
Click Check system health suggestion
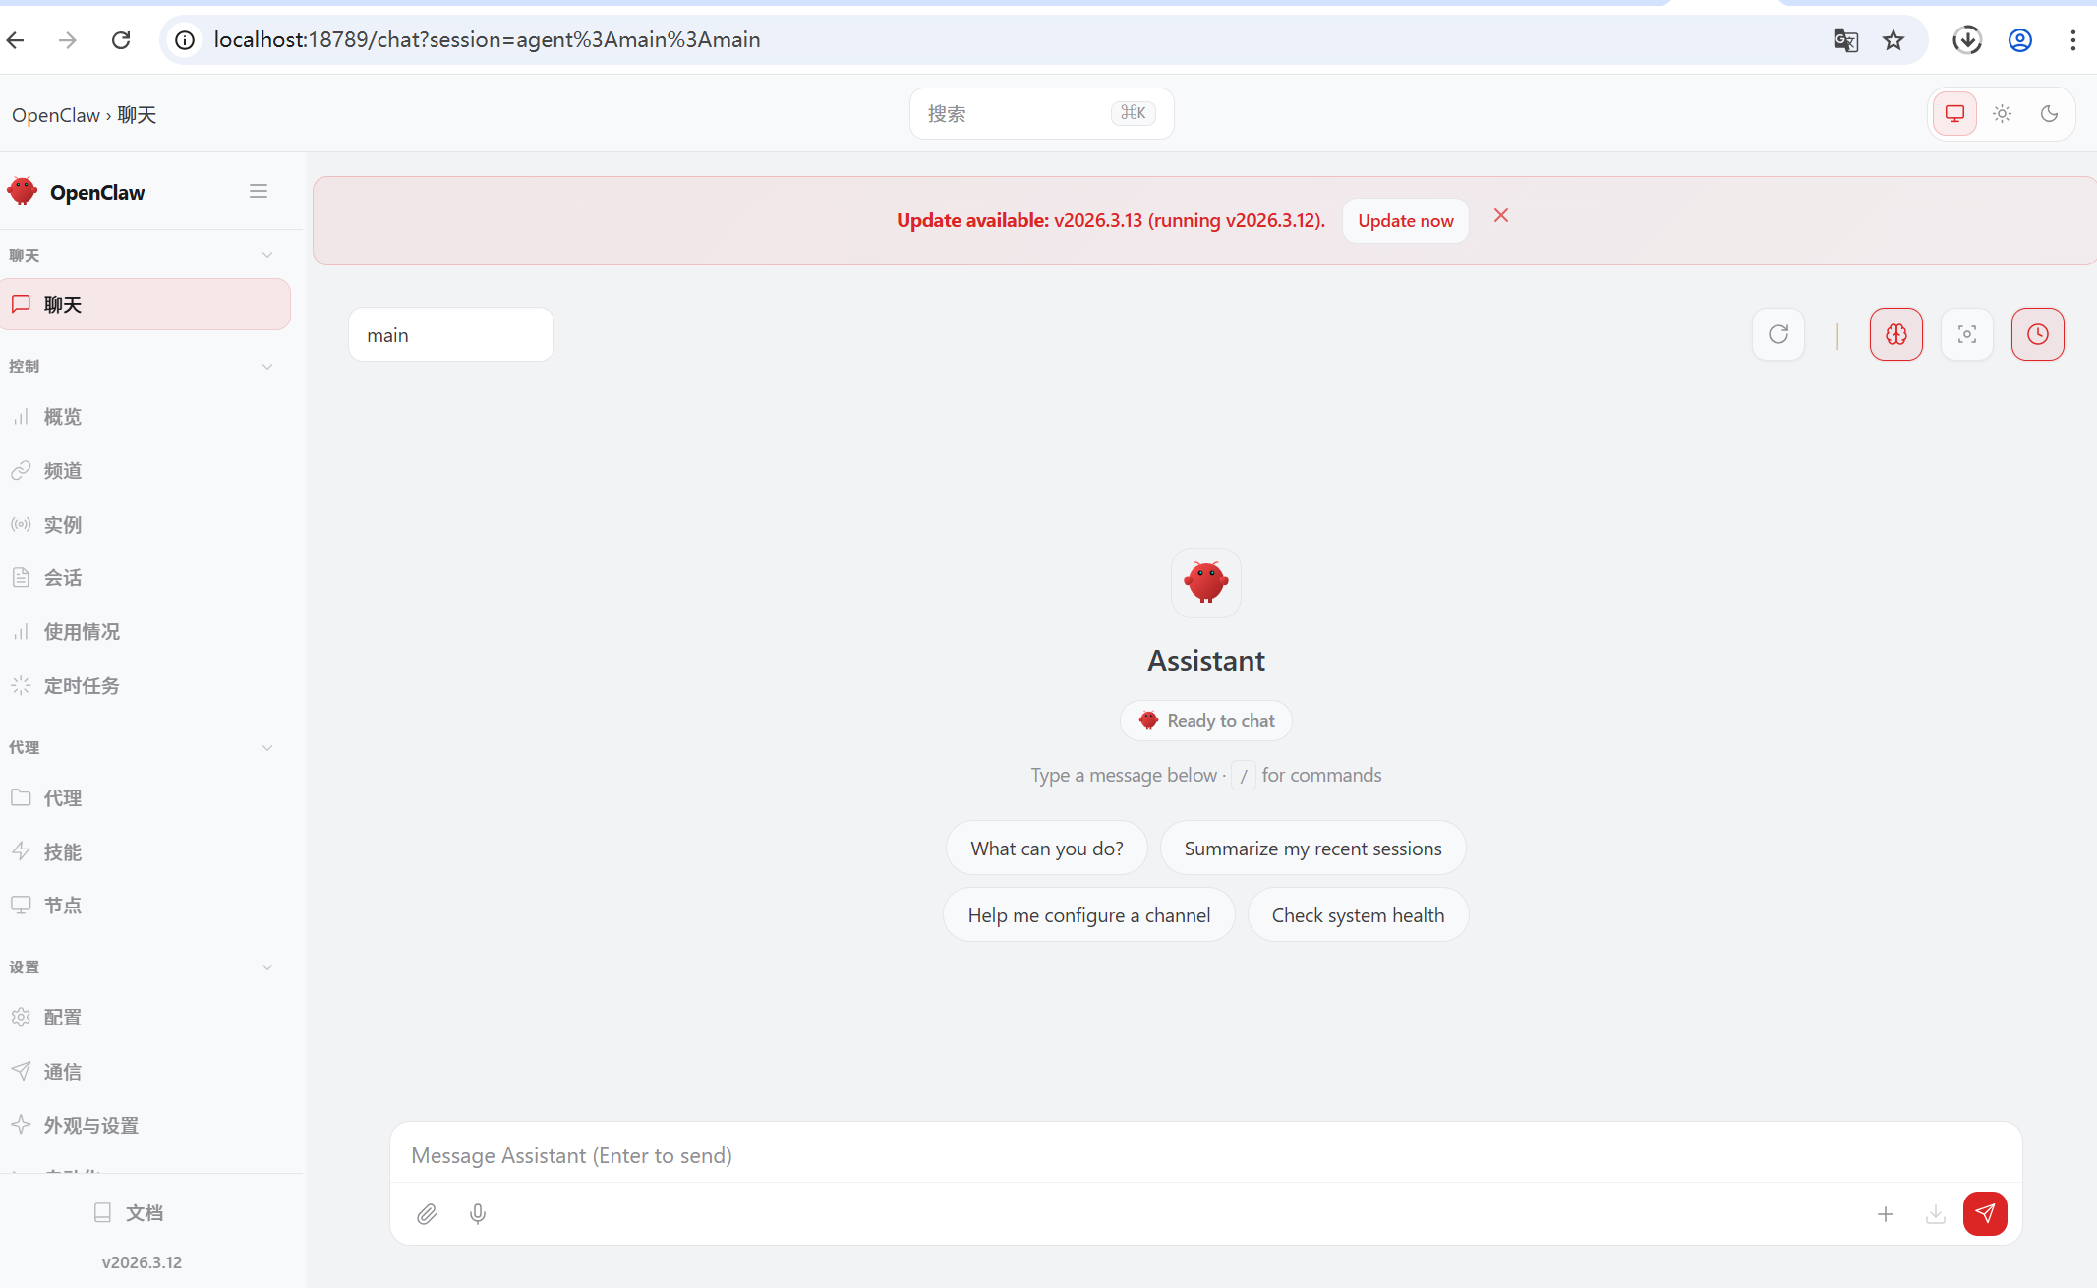[x=1358, y=915]
